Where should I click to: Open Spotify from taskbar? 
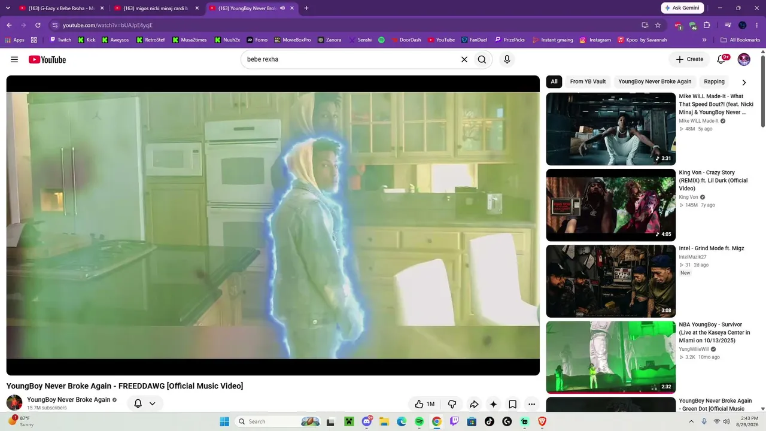[419, 421]
